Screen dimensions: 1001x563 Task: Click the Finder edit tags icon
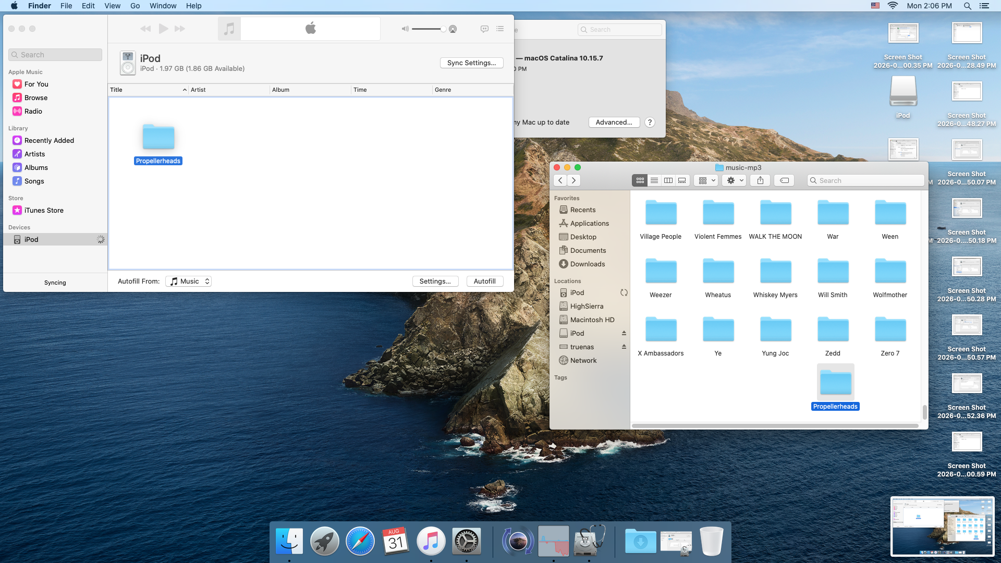tap(784, 180)
